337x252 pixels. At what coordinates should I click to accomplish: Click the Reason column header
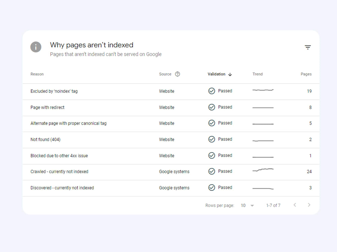tap(37, 74)
